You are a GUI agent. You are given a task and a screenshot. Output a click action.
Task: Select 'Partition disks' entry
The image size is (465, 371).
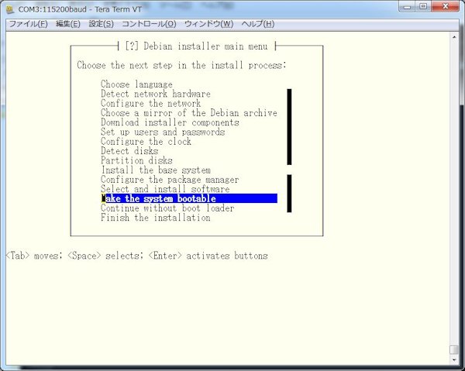(x=136, y=160)
